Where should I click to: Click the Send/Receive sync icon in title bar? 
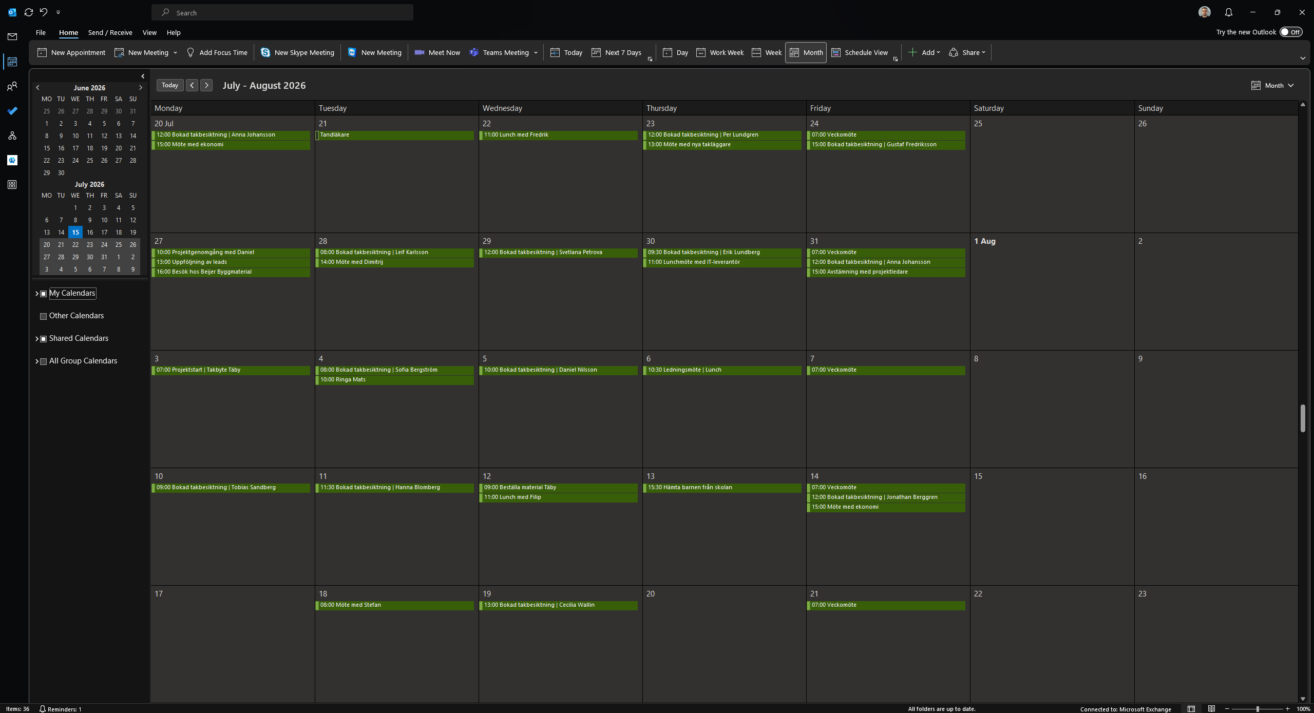[x=29, y=12]
